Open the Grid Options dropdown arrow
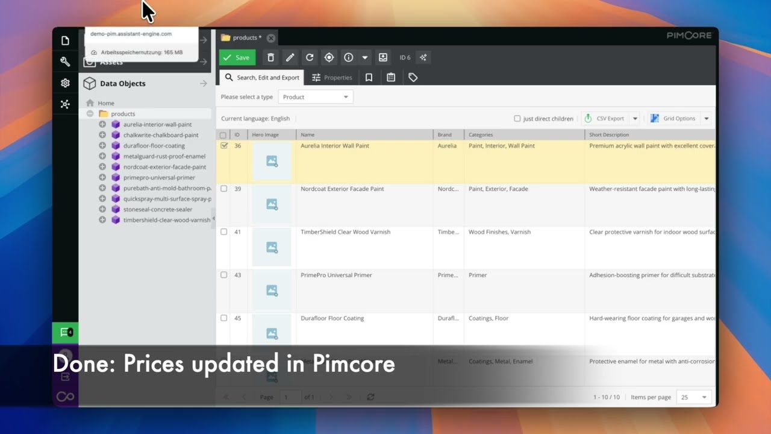The height and width of the screenshot is (434, 771). point(707,119)
